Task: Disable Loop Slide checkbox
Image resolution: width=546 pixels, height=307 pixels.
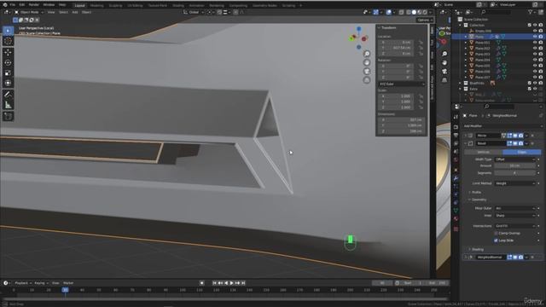Action: click(496, 240)
